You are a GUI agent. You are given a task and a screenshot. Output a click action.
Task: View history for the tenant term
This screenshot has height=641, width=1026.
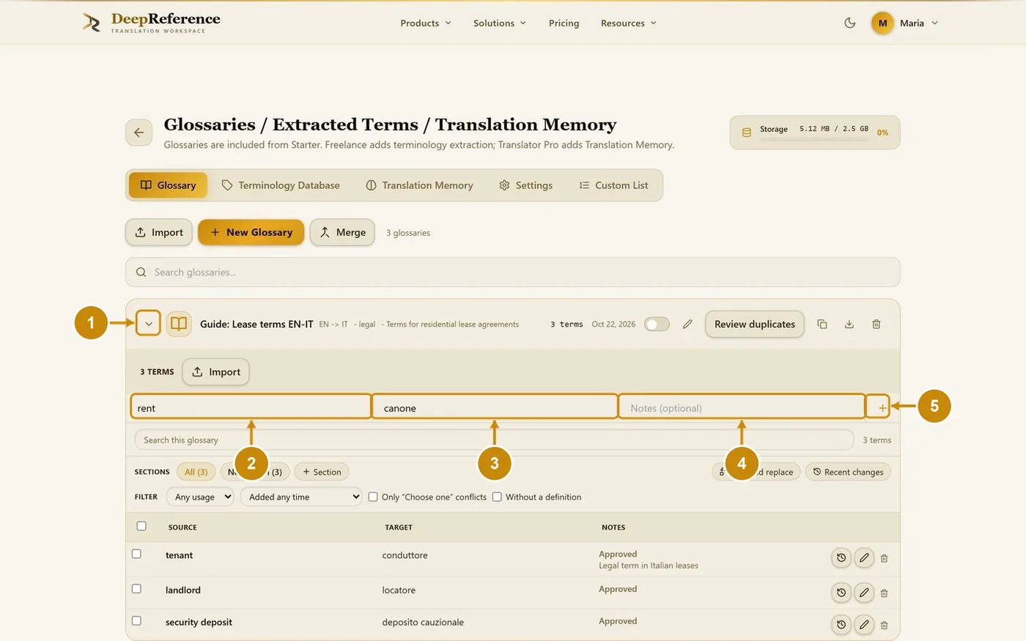841,558
